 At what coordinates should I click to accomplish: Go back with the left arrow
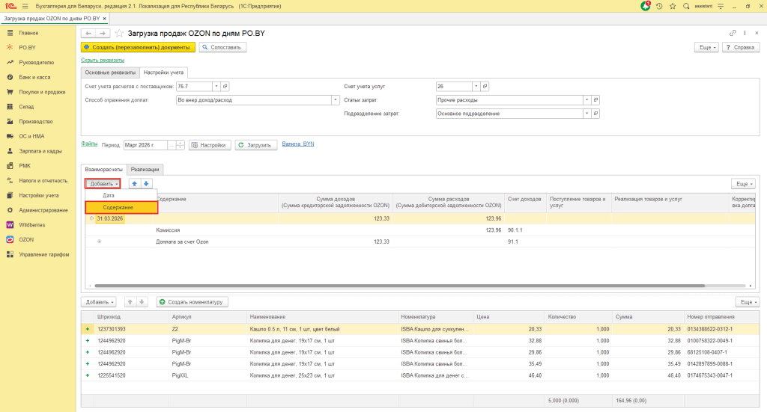[88, 33]
